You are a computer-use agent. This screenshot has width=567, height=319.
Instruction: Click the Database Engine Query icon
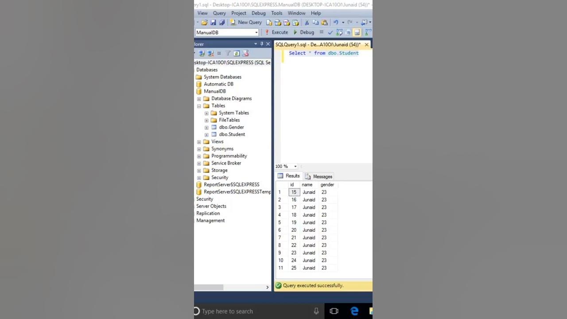click(269, 23)
